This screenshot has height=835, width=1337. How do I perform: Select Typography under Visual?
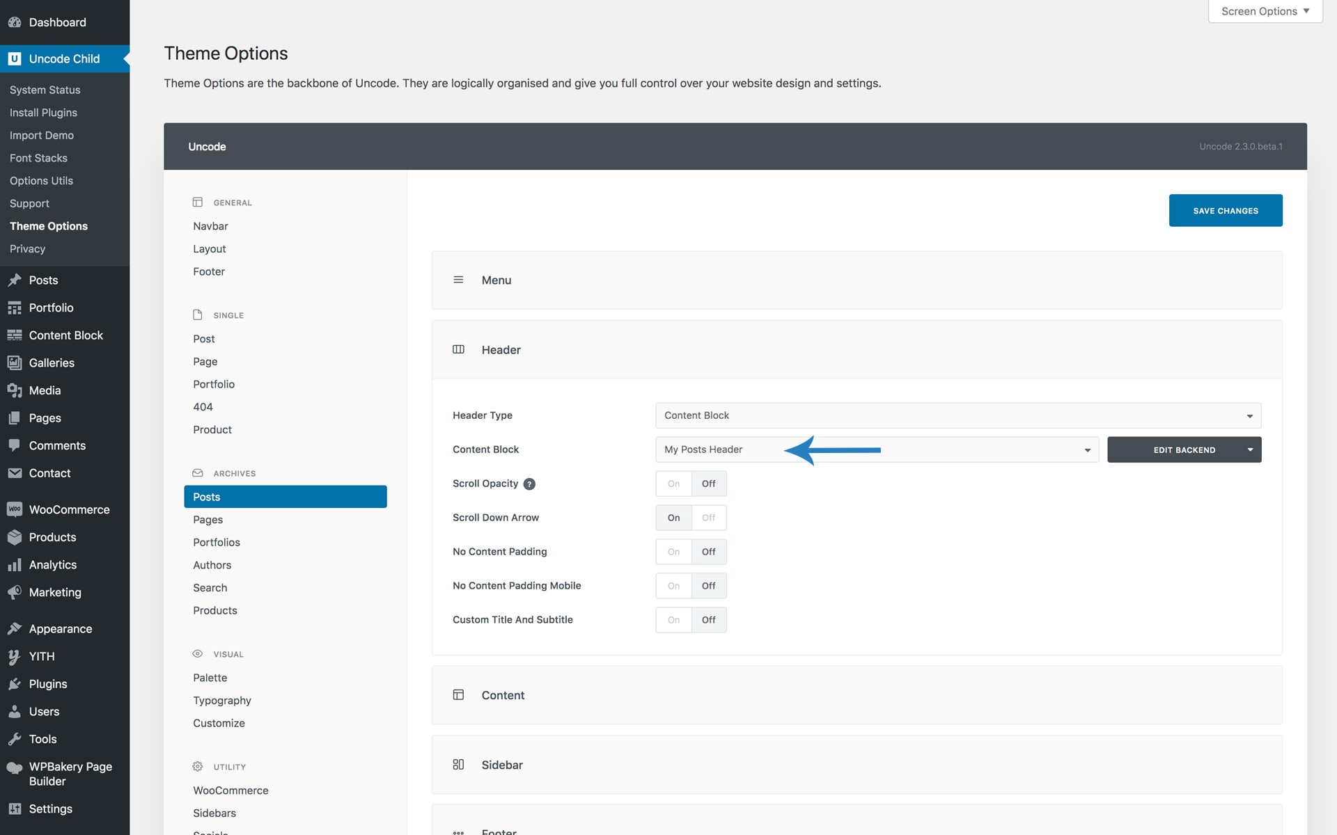(x=222, y=700)
